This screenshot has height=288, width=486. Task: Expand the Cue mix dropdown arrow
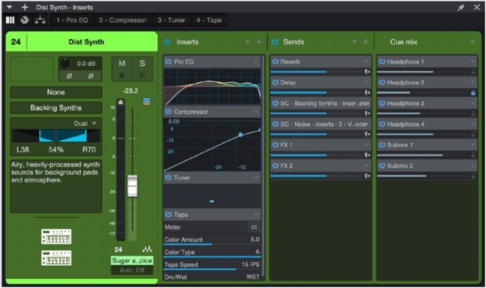[x=473, y=42]
